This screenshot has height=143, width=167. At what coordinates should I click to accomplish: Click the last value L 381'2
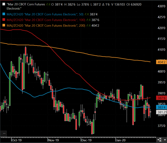tap(96, 4)
